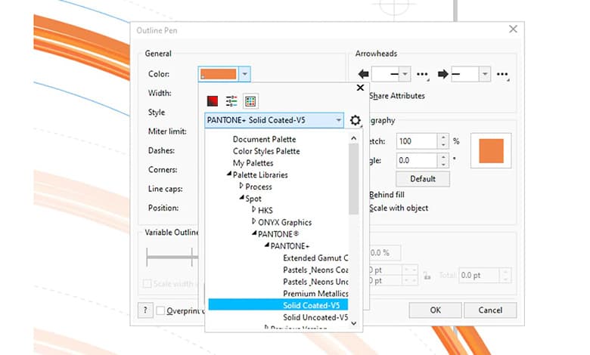Switch to color sliders mode icon
This screenshot has height=355, width=590.
pyautogui.click(x=231, y=101)
